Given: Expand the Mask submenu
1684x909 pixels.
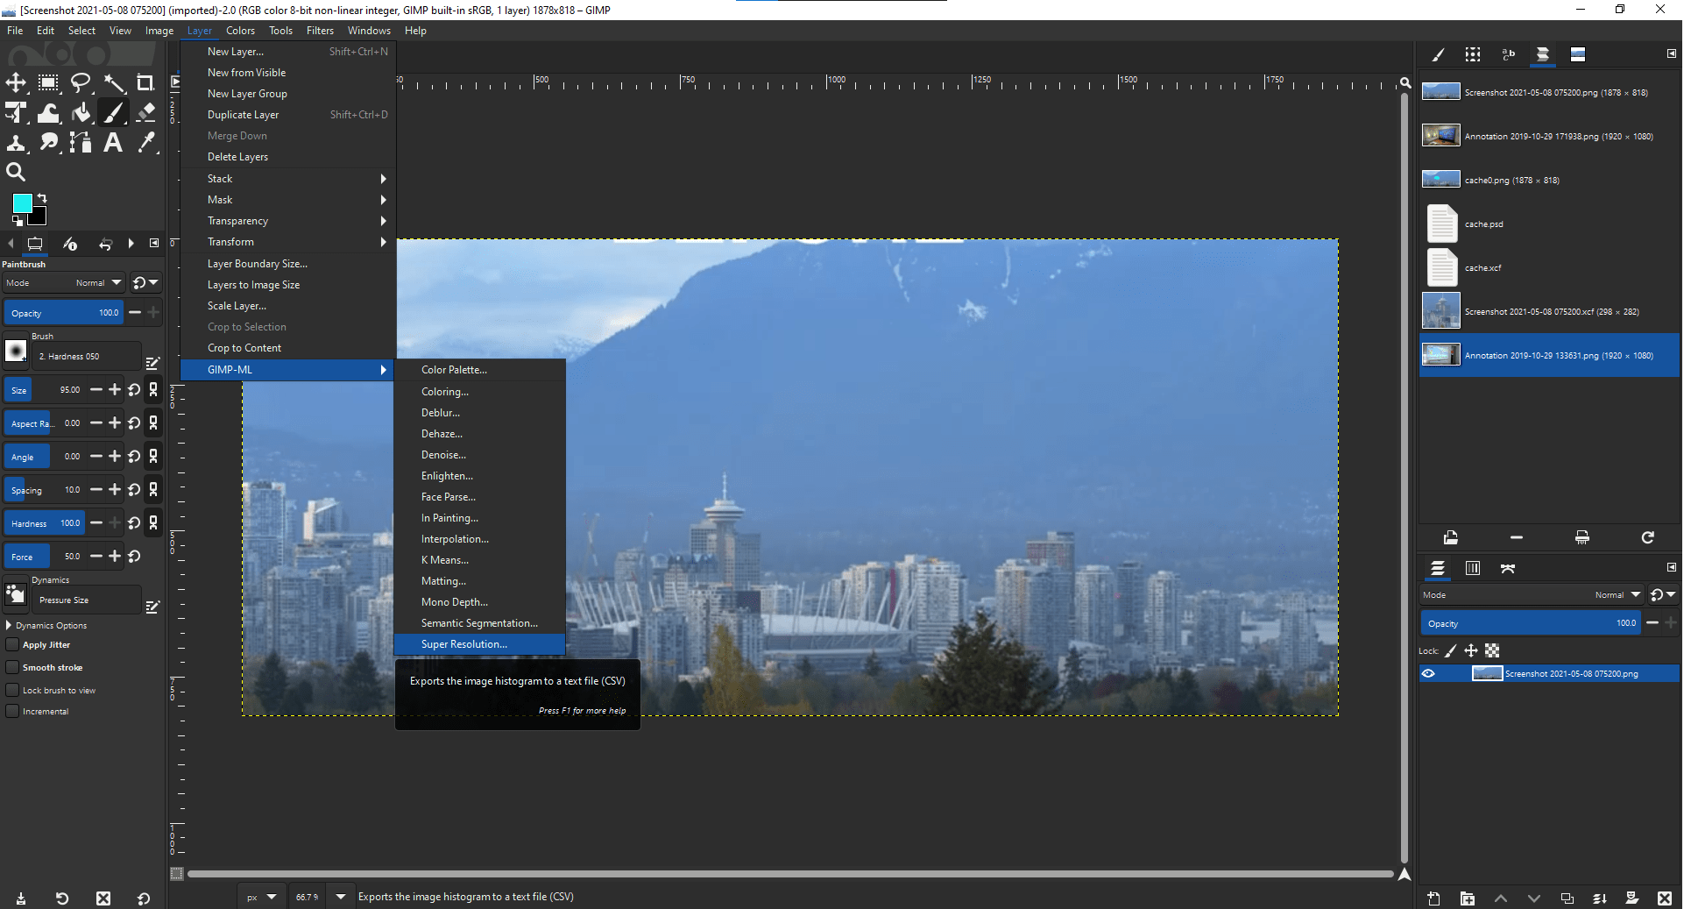Looking at the screenshot, I should pos(288,200).
